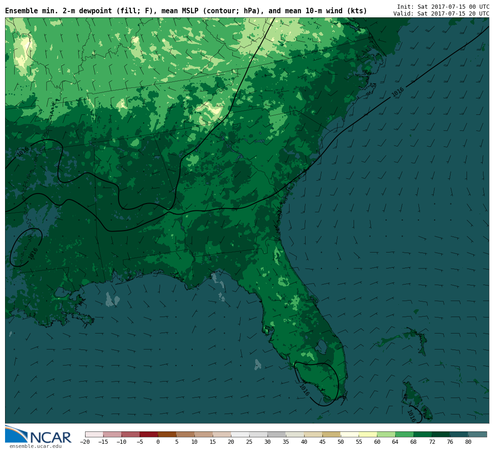Pick the legend swatch between 15 and 20
The image size is (494, 452).
222,434
